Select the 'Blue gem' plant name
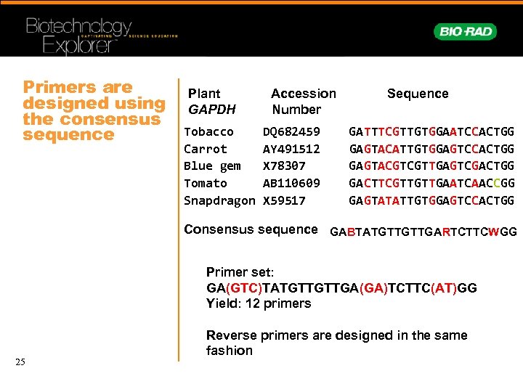Image resolution: width=523 pixels, height=392 pixels. coord(212,166)
